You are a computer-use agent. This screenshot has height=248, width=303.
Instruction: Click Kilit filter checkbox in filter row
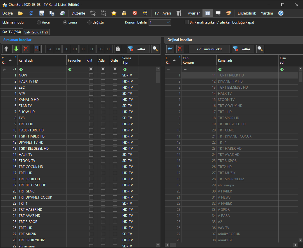(x=91, y=69)
